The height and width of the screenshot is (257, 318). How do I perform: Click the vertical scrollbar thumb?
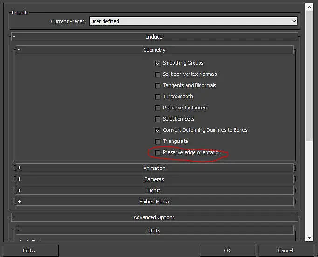point(309,76)
